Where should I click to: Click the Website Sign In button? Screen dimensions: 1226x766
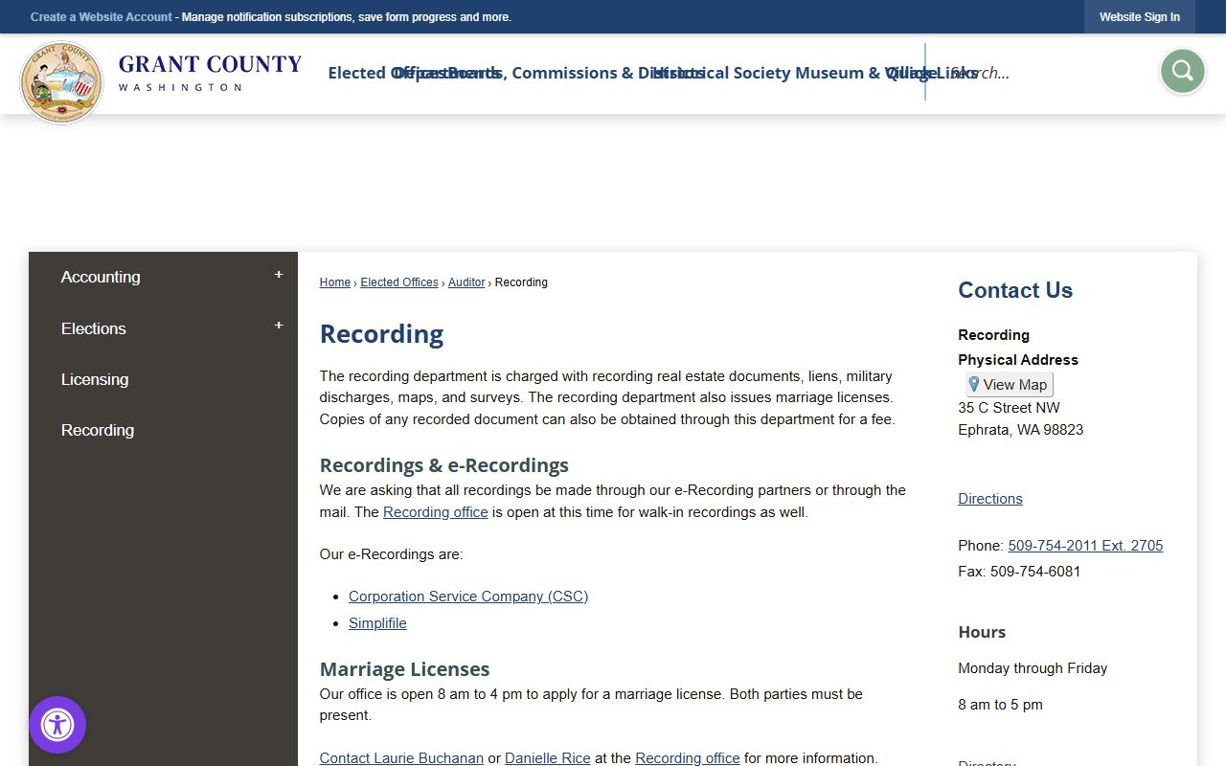tap(1140, 17)
